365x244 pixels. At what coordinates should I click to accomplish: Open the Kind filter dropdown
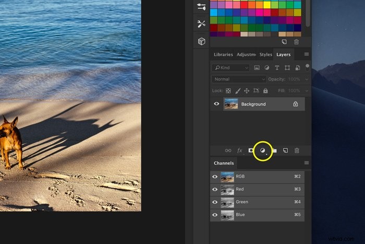pyautogui.click(x=230, y=67)
